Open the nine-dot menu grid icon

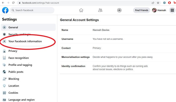172,10
